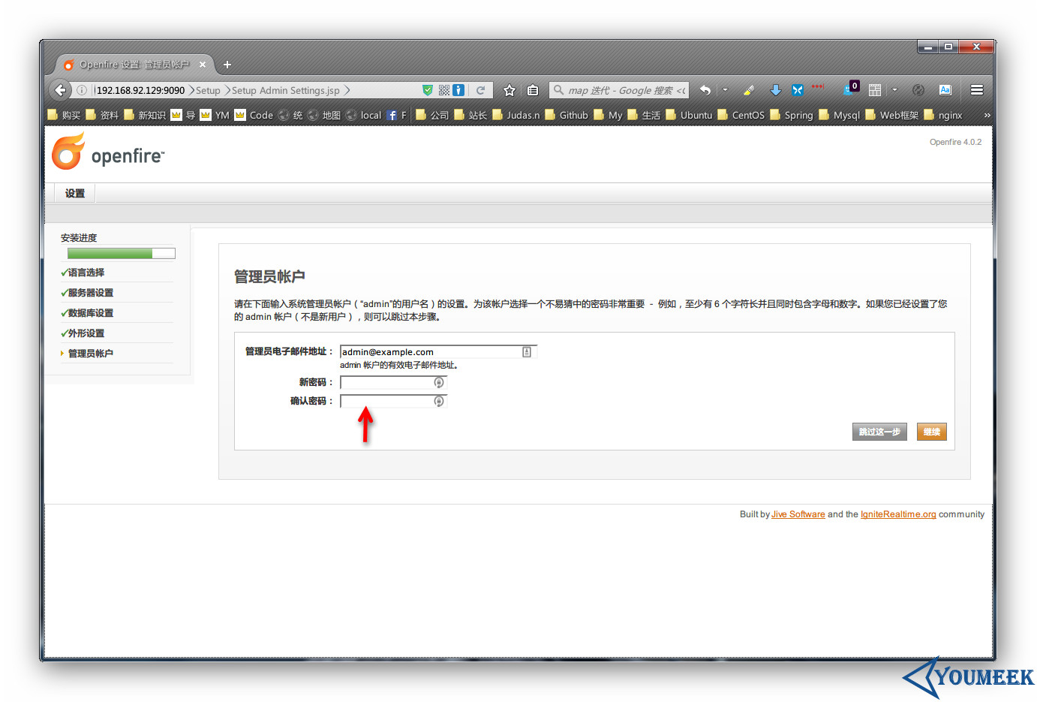Open a new browser tab

point(227,65)
